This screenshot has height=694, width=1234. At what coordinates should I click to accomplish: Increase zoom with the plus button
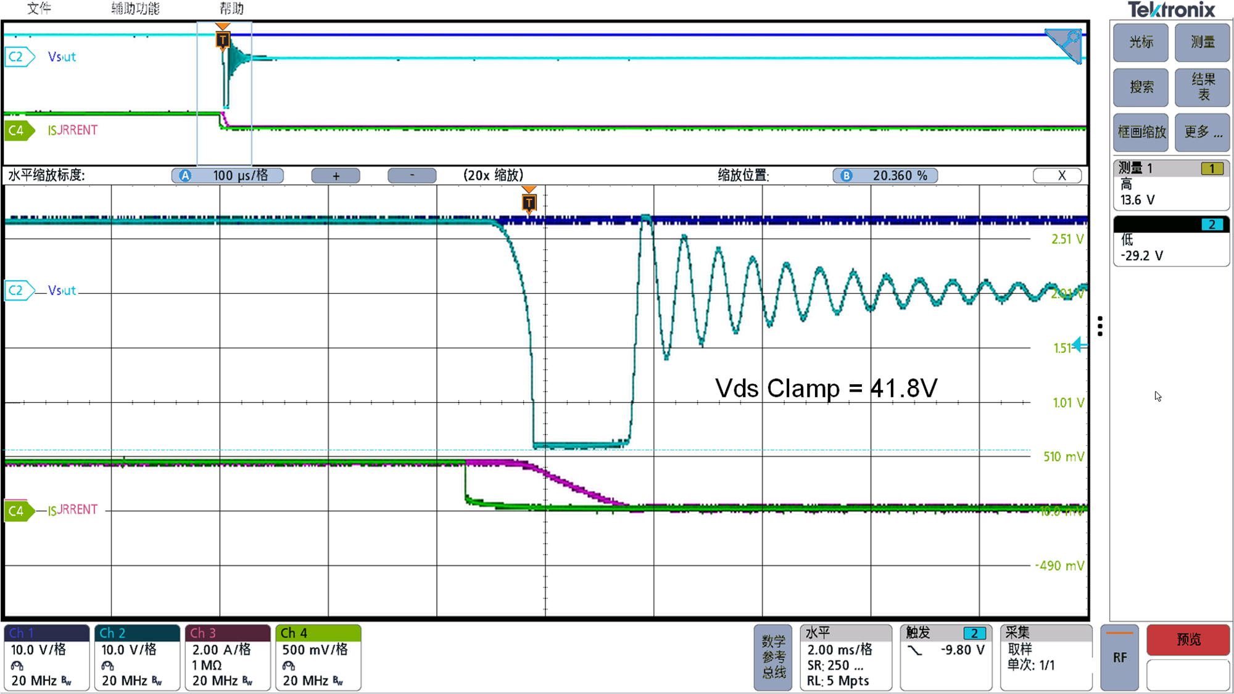[336, 176]
